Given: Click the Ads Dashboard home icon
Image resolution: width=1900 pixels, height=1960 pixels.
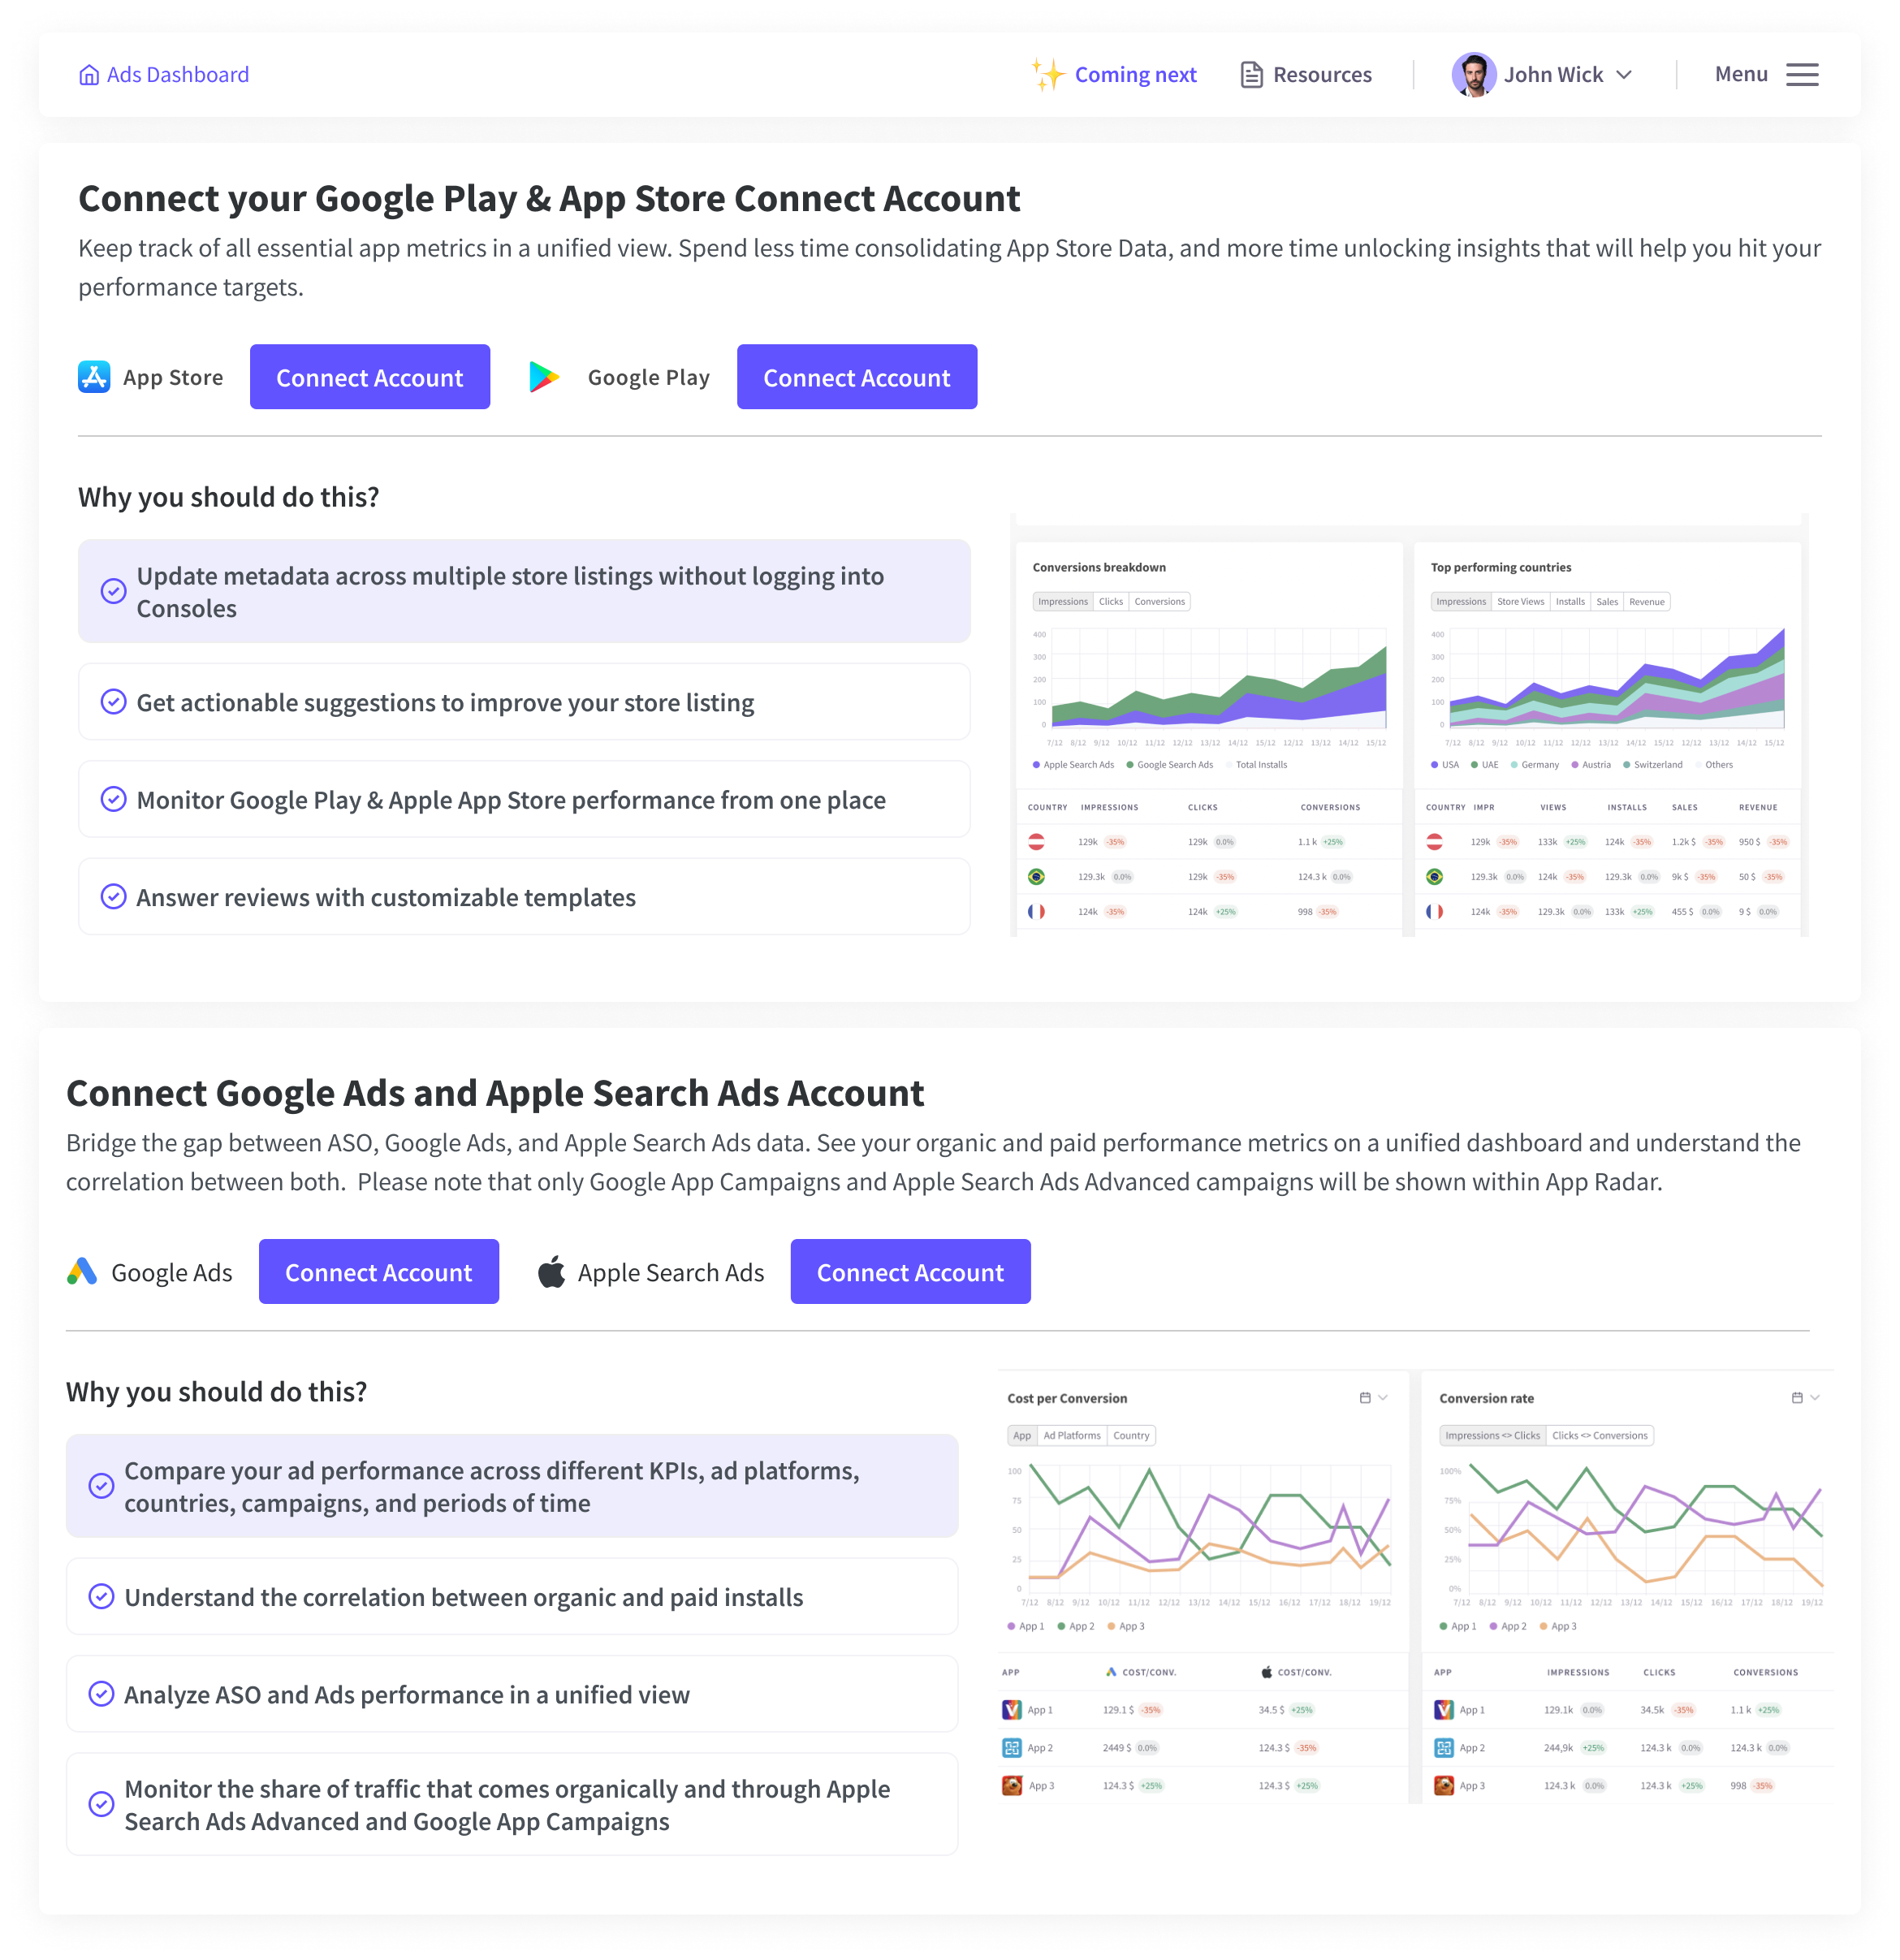Looking at the screenshot, I should [x=89, y=75].
